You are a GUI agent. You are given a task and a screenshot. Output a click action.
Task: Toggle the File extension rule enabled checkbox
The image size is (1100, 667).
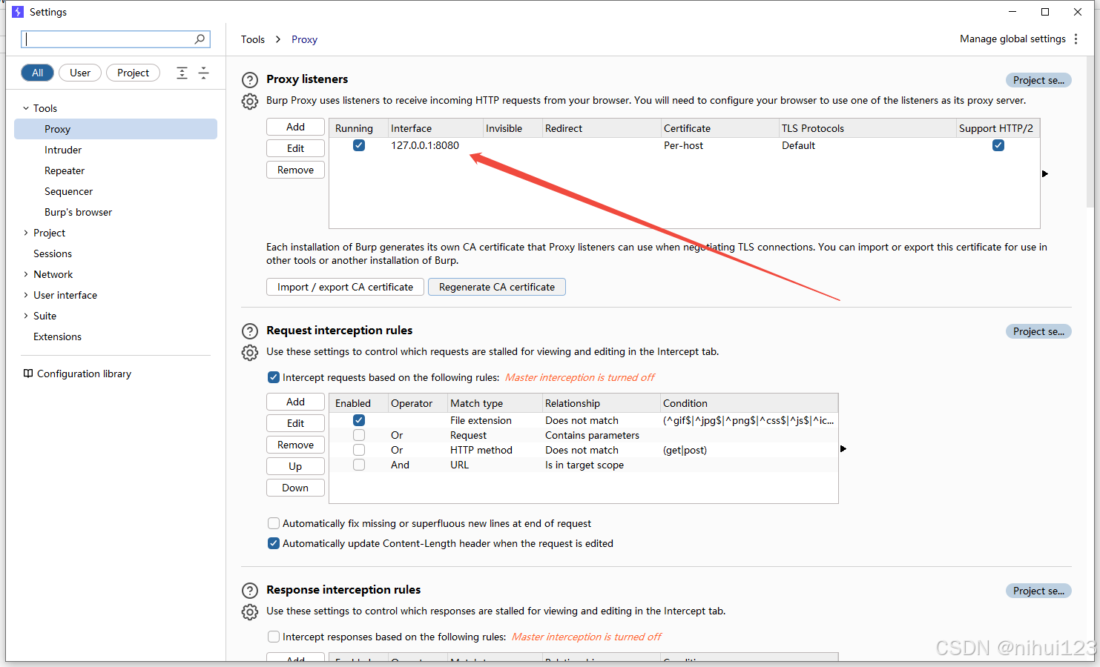(359, 420)
